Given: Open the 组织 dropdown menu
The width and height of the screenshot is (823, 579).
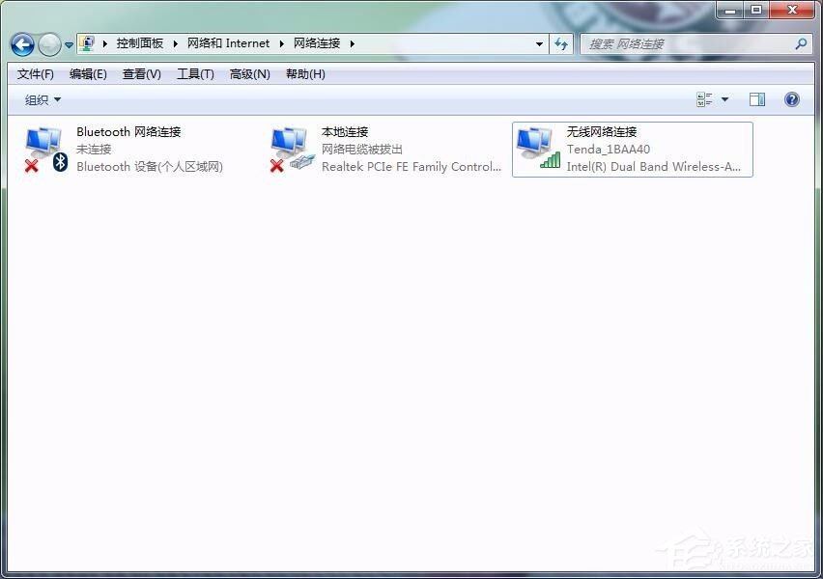Looking at the screenshot, I should [40, 99].
